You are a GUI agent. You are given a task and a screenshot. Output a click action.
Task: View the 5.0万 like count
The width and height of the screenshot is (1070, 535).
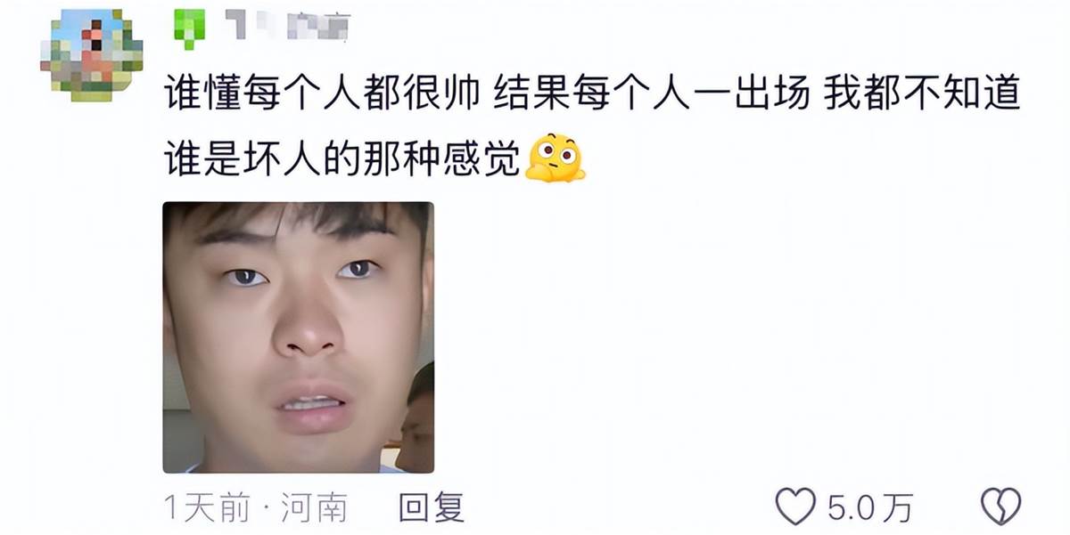869,507
